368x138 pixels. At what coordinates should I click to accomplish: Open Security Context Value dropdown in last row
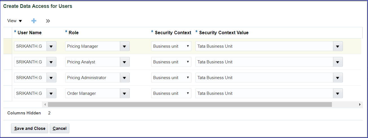[338, 93]
